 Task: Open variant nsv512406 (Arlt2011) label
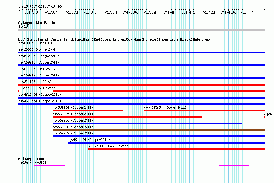(x=37, y=69)
